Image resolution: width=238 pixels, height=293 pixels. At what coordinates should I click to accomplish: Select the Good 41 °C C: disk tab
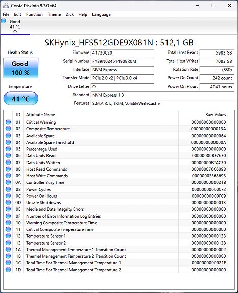[15, 26]
